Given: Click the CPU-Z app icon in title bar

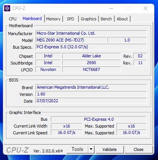Looking at the screenshot, I should [7, 8].
